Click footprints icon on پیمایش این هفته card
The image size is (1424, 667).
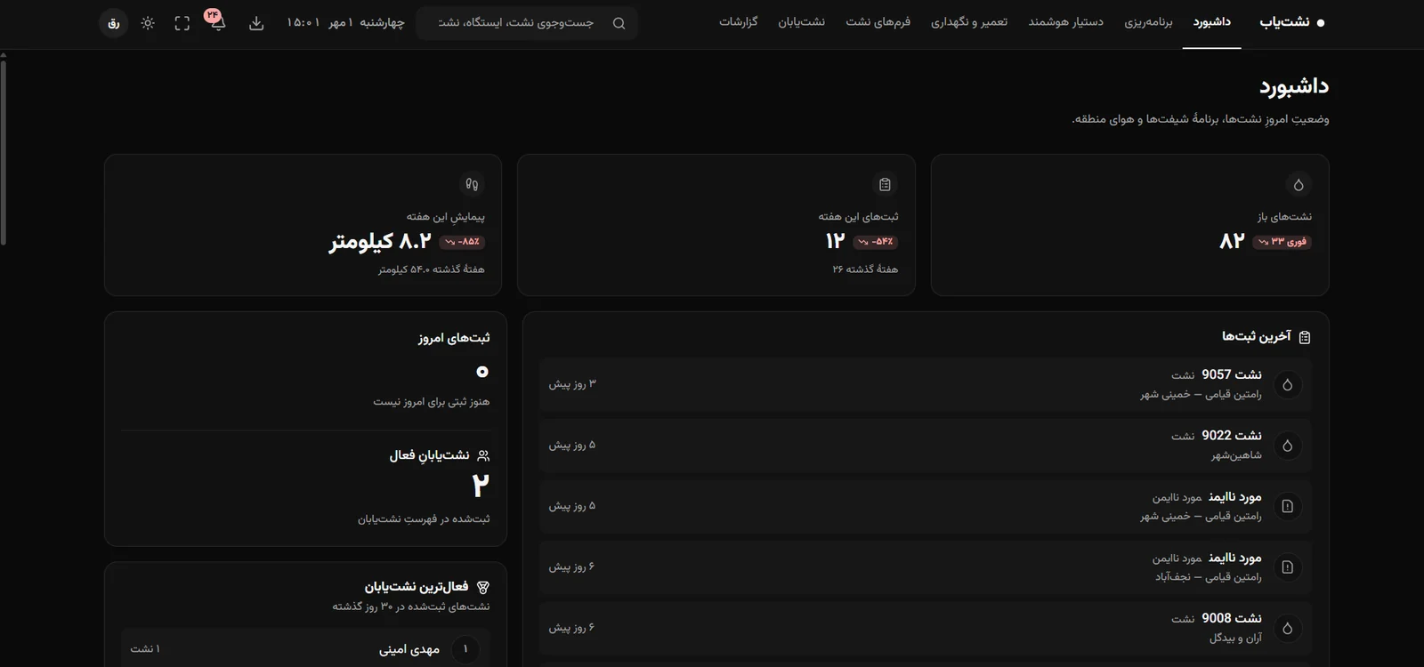coord(472,185)
